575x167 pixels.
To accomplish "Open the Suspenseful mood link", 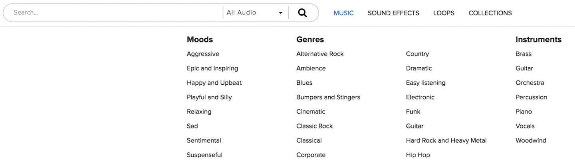I will (x=204, y=155).
